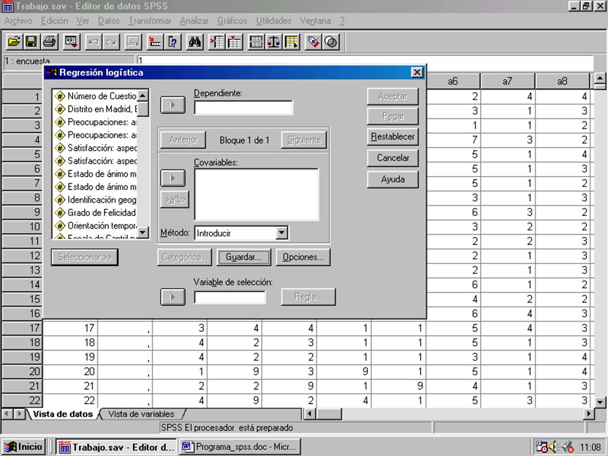This screenshot has height=456, width=608.
Task: Select variable Grado de Felicidad in list
Action: click(96, 213)
